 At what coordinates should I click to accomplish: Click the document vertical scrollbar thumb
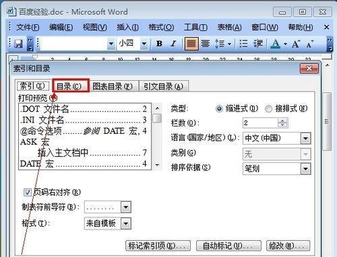(327, 122)
